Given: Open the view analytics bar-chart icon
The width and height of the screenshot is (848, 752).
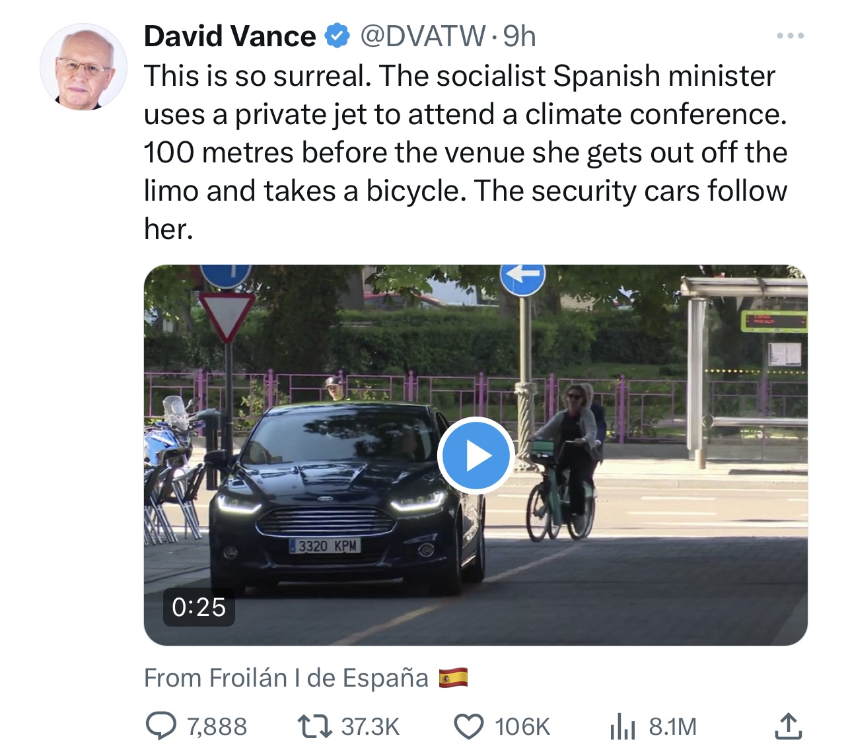Looking at the screenshot, I should click(622, 727).
